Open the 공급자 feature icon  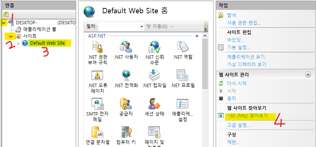click(126, 103)
